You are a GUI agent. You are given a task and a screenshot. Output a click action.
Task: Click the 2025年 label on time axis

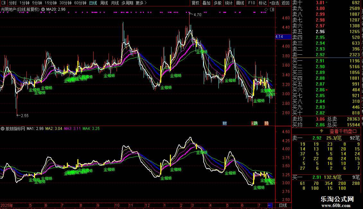(7, 205)
